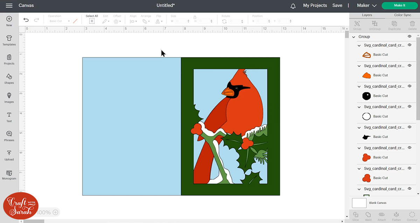Toggle eye icon on black circle layer
The width and height of the screenshot is (420, 223).
(x=409, y=86)
